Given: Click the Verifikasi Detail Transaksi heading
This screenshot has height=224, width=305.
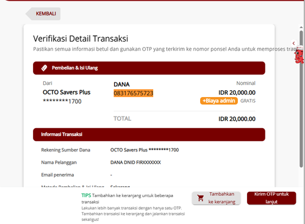Looking at the screenshot, I should point(81,38).
